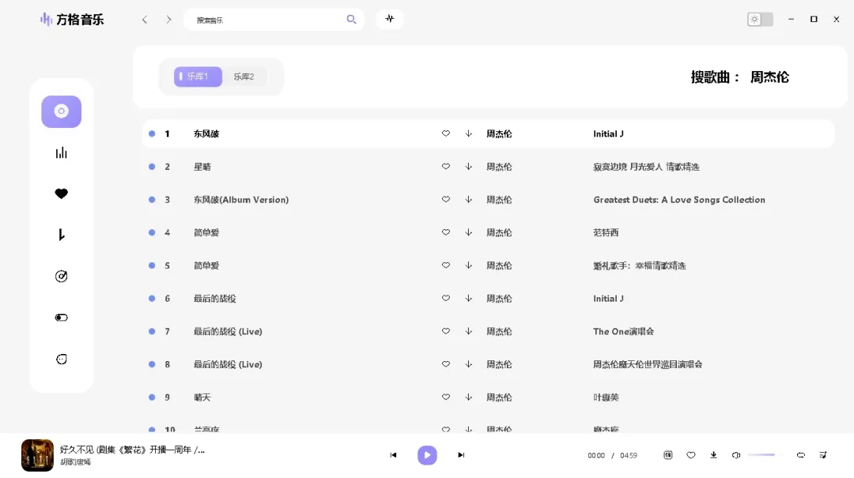This screenshot has height=478, width=854.
Task: Download 简单爱 from album 范特西
Action: [x=468, y=232]
